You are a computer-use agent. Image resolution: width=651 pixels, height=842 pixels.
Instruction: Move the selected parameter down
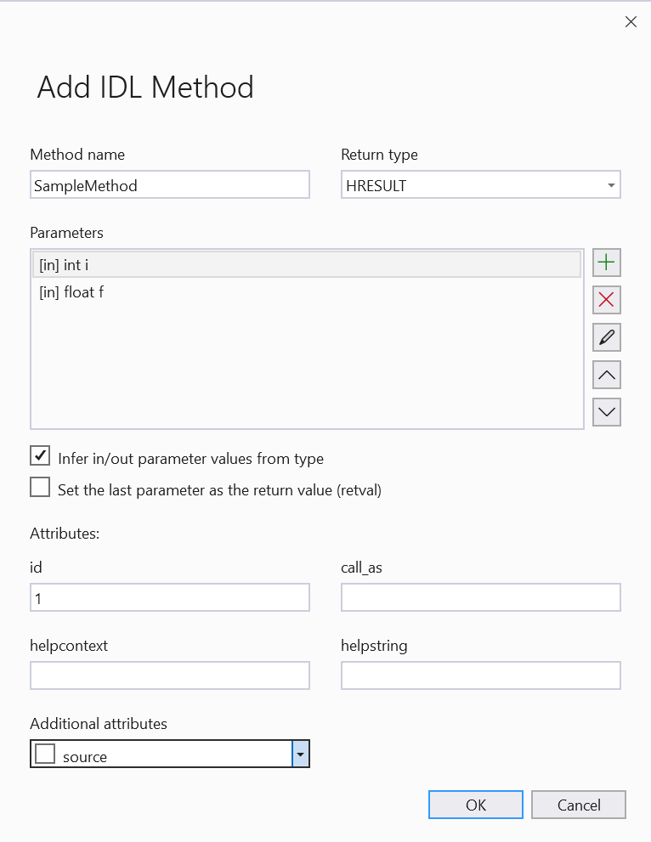[606, 411]
